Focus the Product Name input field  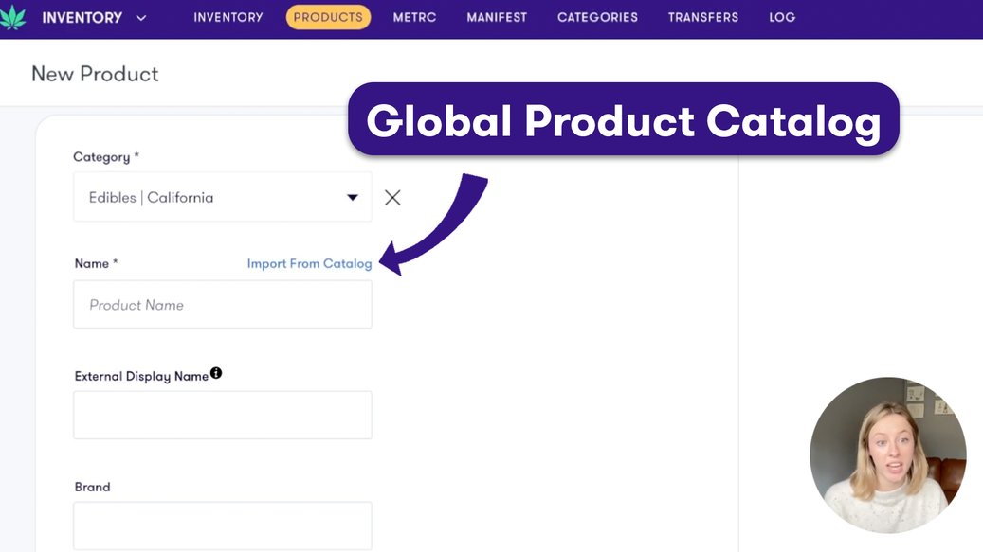point(223,305)
